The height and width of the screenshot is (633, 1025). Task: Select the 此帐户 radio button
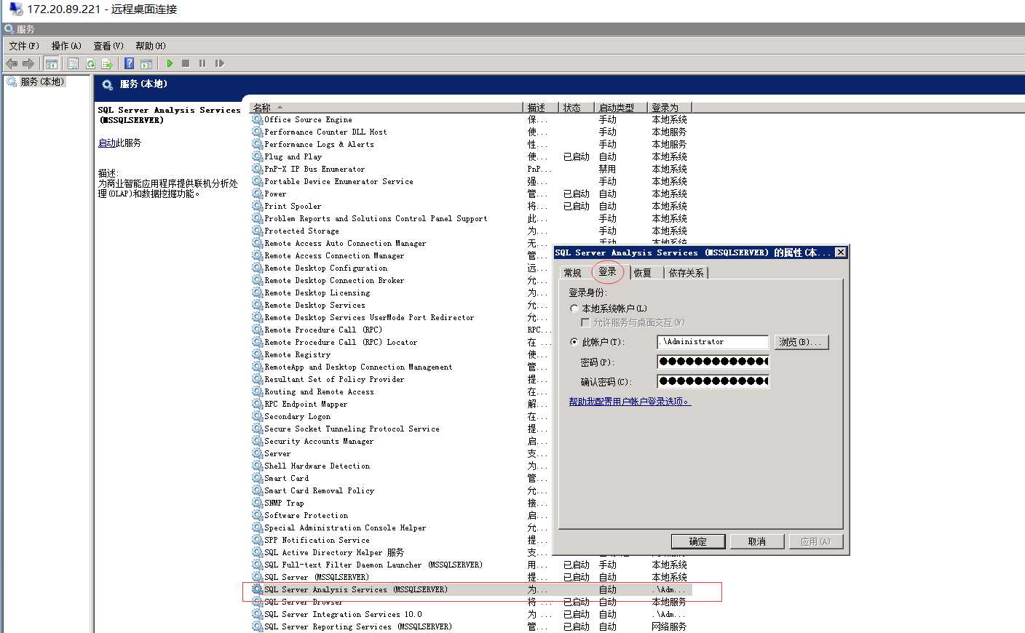click(574, 342)
